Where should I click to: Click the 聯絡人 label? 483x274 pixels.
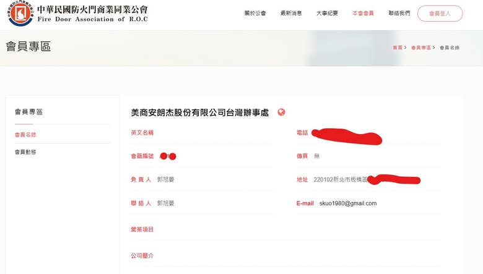click(x=141, y=203)
